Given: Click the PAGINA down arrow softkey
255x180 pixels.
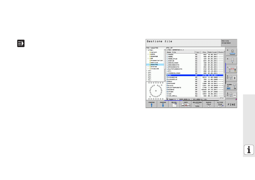Looking at the screenshot, I should pyautogui.click(x=163, y=104).
